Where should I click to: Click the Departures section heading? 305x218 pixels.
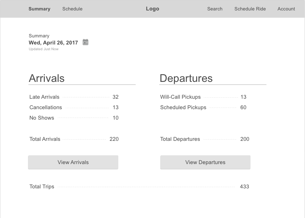186,78
